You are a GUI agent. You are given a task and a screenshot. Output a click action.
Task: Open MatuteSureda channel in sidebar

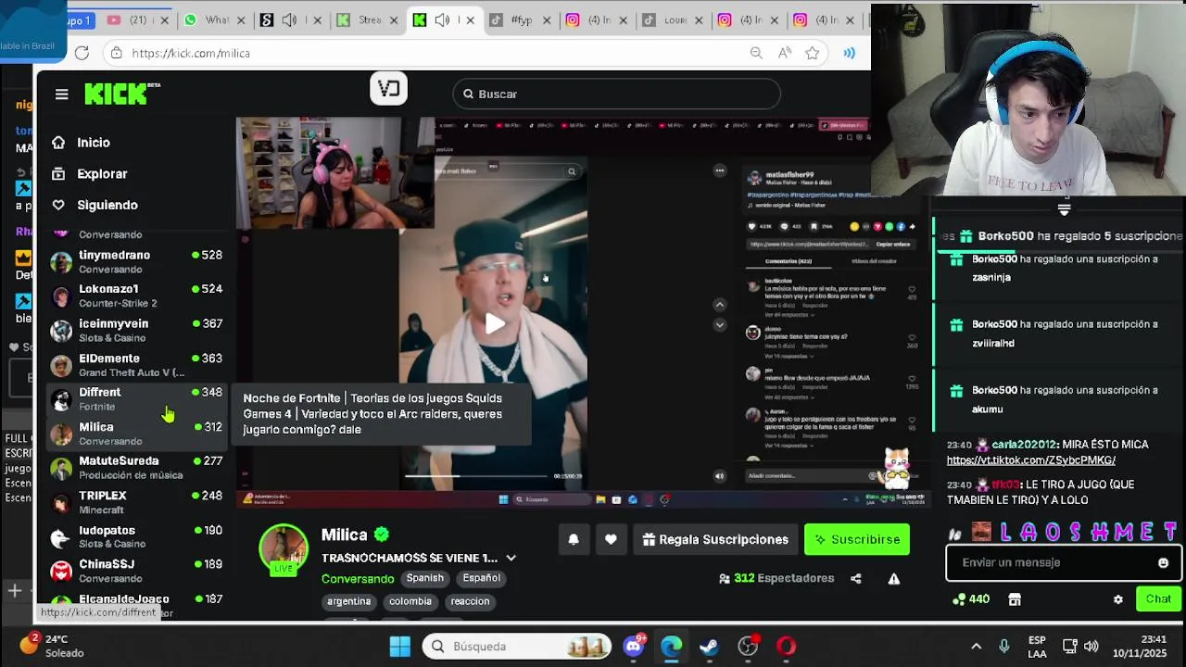(137, 467)
